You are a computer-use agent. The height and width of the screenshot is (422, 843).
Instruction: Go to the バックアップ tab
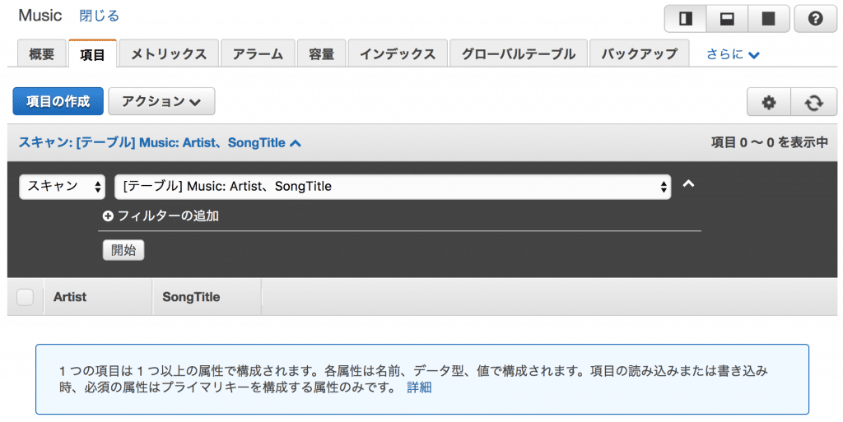tap(639, 54)
